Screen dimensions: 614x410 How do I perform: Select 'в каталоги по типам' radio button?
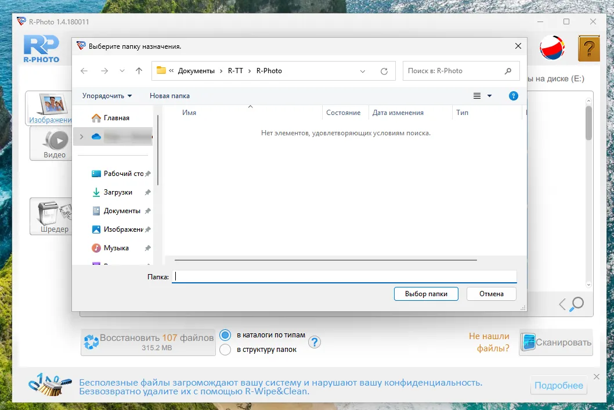click(225, 335)
